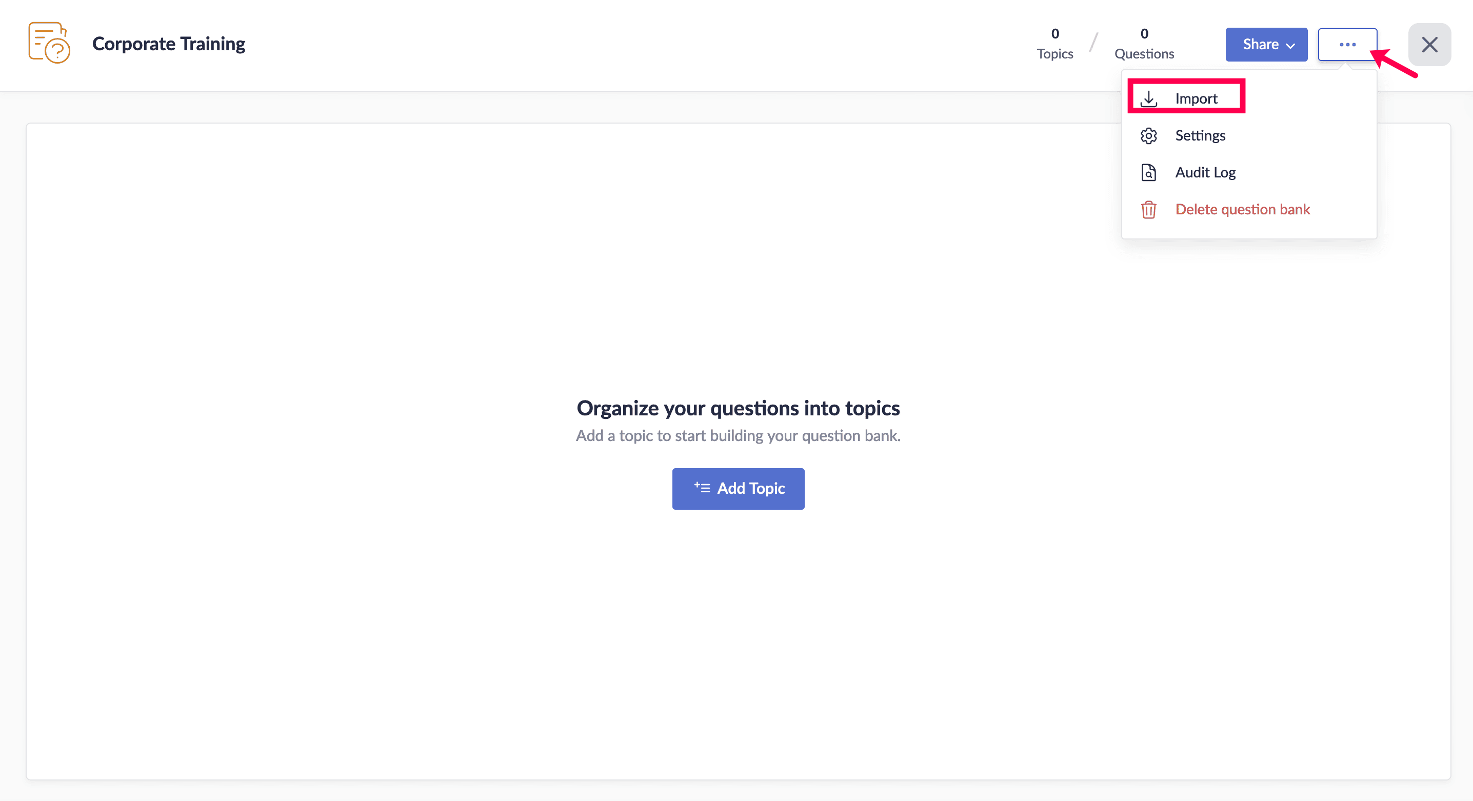
Task: Click the Settings gear icon
Action: point(1148,135)
